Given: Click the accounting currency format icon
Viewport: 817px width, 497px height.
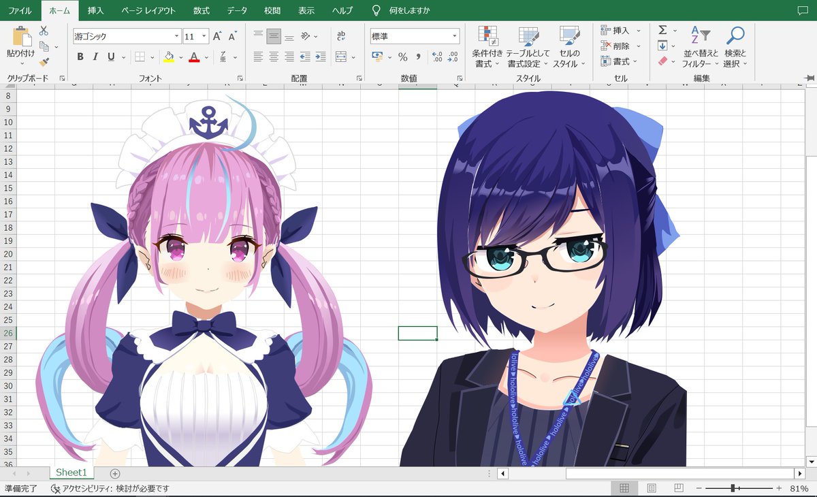Looking at the screenshot, I should [378, 57].
